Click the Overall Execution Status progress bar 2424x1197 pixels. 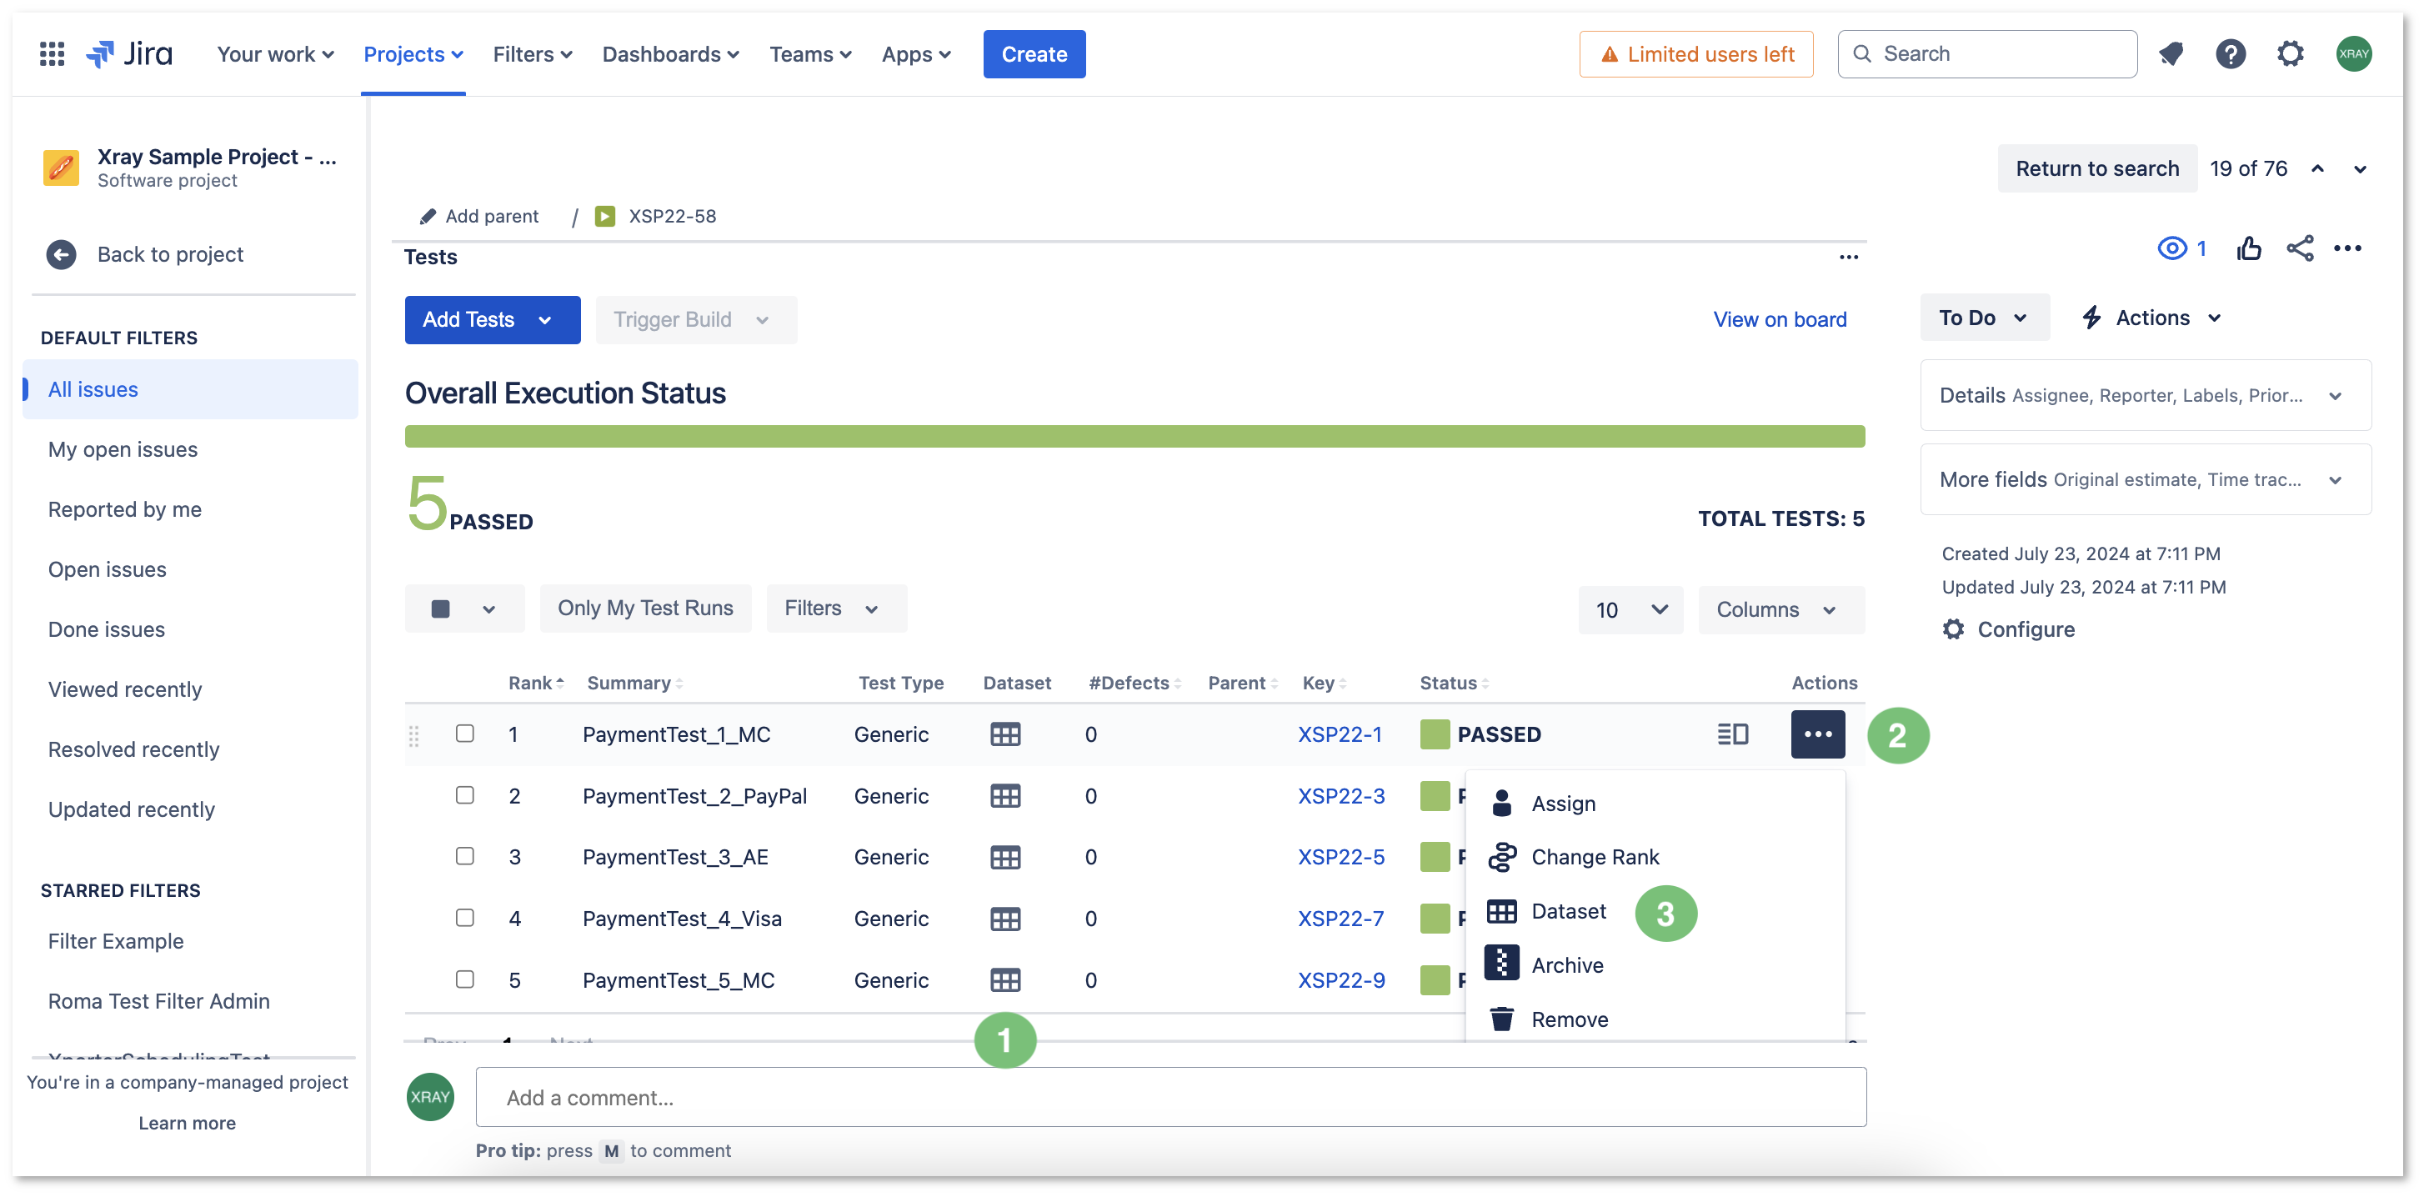point(1134,437)
